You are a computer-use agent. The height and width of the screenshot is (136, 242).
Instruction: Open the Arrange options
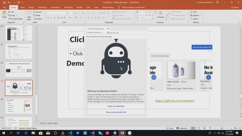pyautogui.click(x=160, y=15)
